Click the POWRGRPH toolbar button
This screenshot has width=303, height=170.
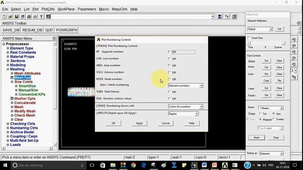[67, 30]
